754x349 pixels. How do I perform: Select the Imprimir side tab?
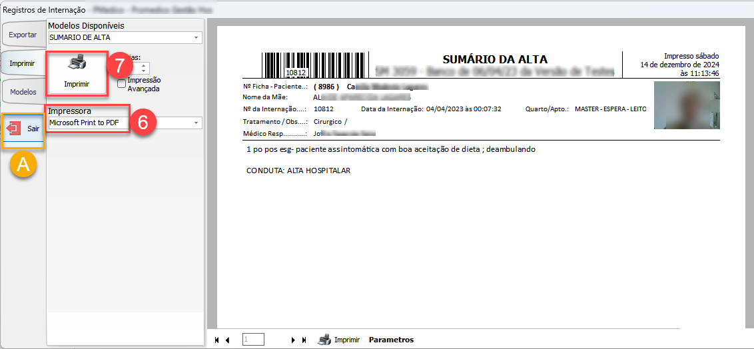[x=23, y=63]
